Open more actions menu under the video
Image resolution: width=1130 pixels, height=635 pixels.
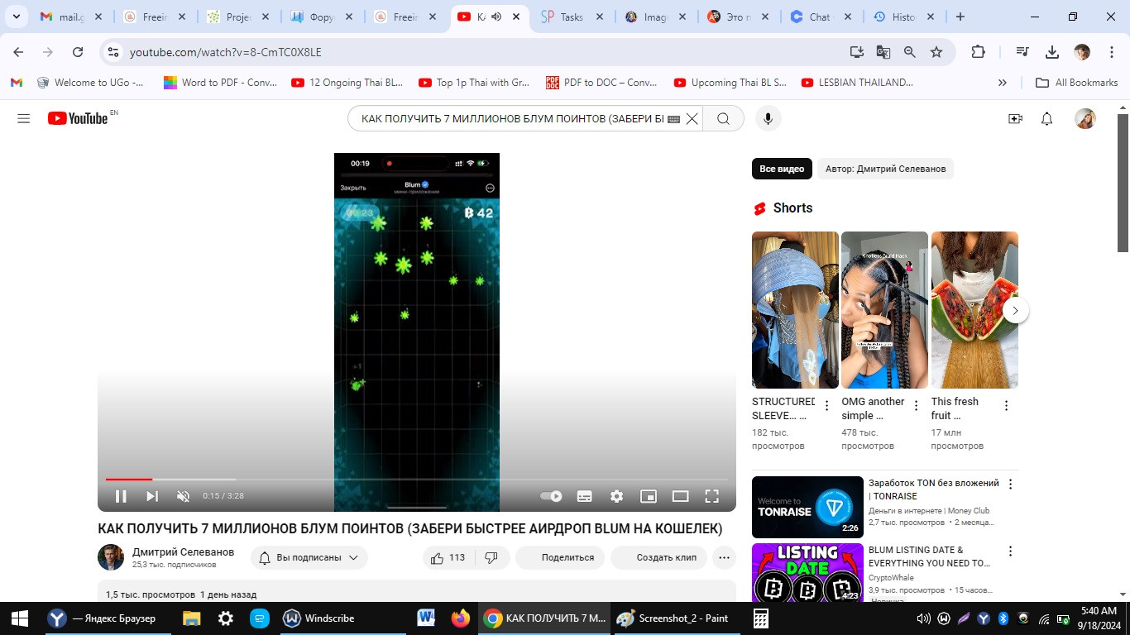pos(724,557)
